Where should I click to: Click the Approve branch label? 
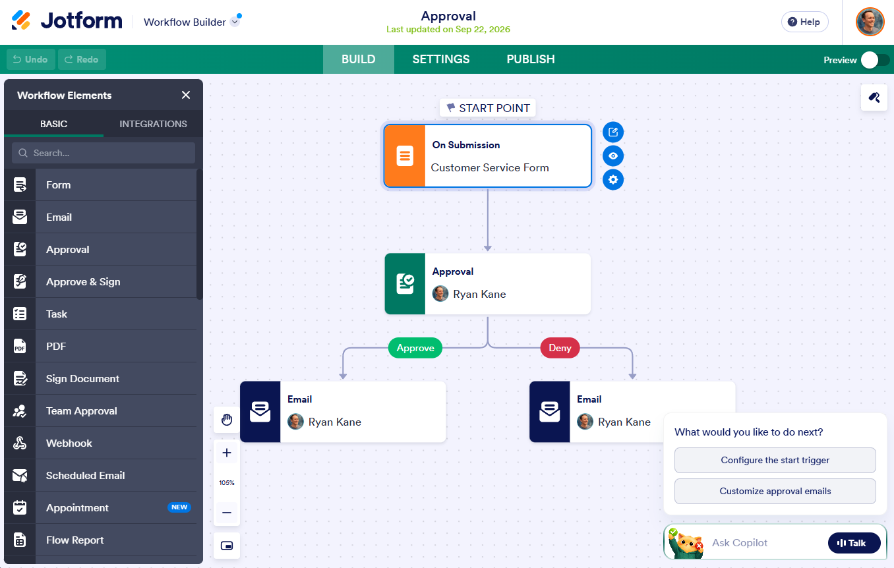pyautogui.click(x=415, y=348)
